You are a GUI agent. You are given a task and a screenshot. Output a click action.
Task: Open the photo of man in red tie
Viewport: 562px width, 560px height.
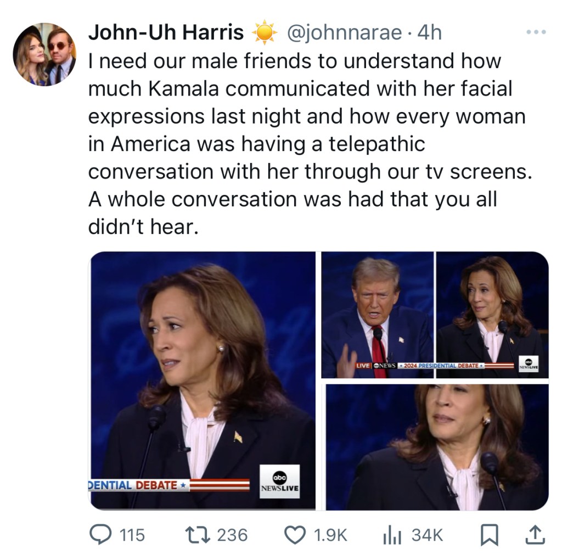point(377,315)
